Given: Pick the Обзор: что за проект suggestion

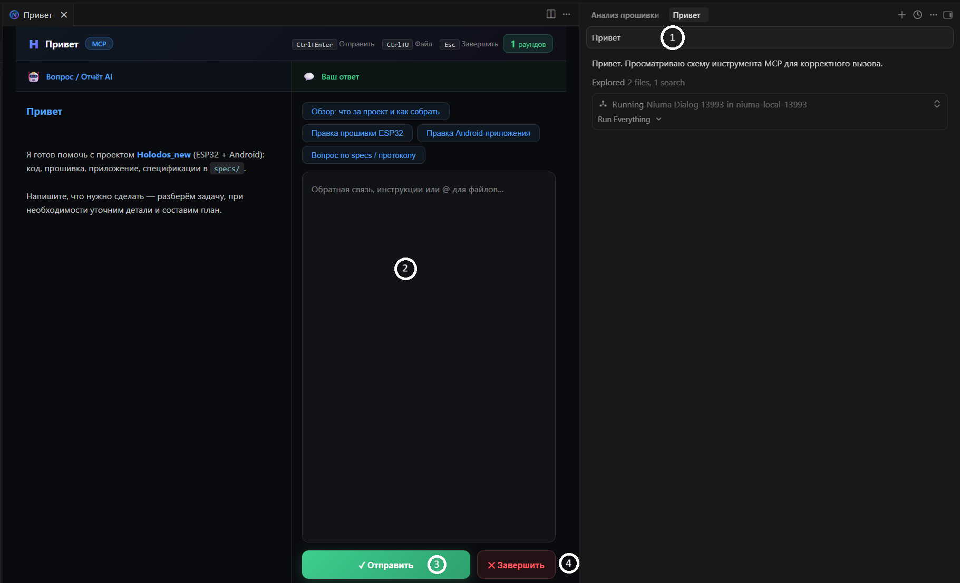Looking at the screenshot, I should 375,112.
